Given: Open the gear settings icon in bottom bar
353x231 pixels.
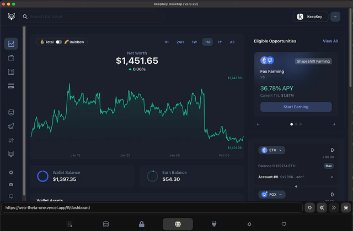Looking at the screenshot, I should click(249, 224).
